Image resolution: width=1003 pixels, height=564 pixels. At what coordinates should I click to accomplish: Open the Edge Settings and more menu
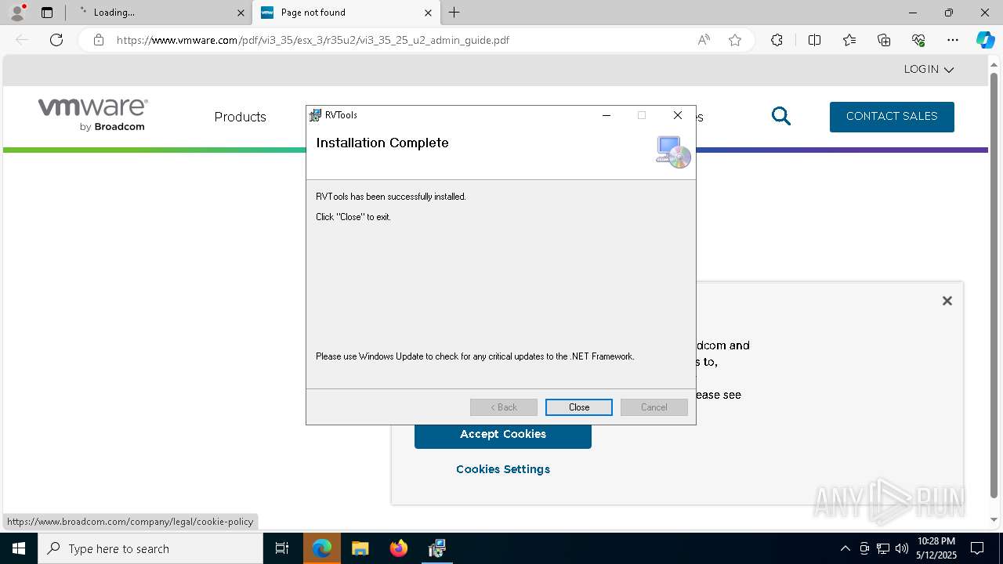click(953, 40)
